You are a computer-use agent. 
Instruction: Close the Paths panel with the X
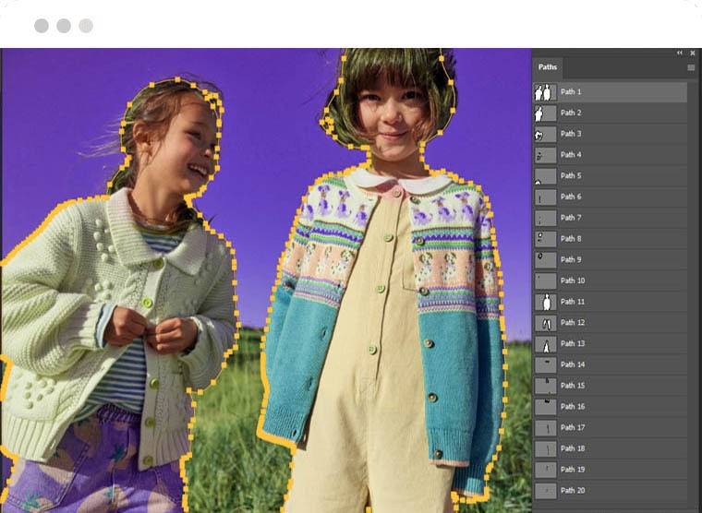[693, 54]
